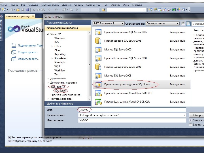Click the Undo arrow icon
The height and width of the screenshot is (153, 204).
click(49, 10)
